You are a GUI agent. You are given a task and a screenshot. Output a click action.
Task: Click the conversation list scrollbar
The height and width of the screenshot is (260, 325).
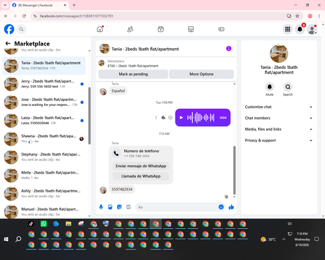coord(90,116)
